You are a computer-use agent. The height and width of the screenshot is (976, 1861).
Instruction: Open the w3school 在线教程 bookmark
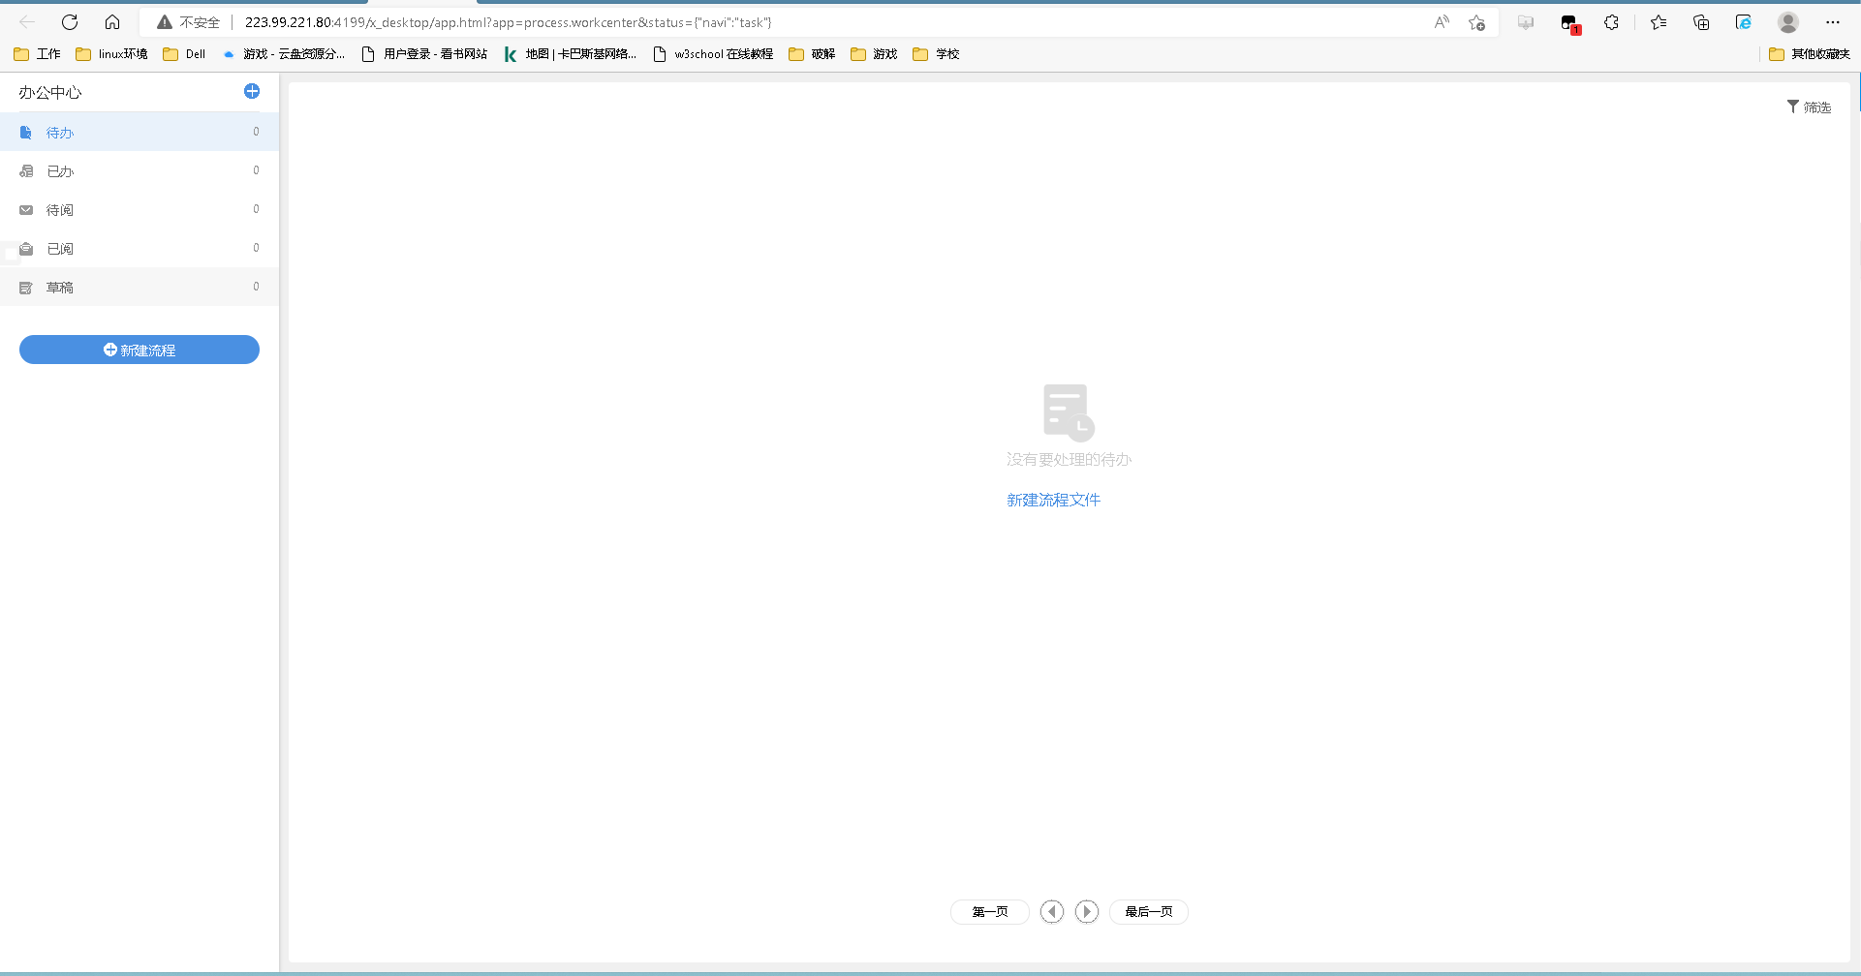click(713, 54)
